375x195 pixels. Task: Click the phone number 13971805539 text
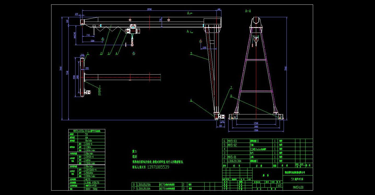point(158,167)
